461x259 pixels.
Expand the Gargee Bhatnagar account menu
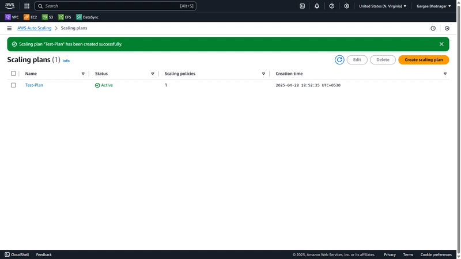point(434,6)
